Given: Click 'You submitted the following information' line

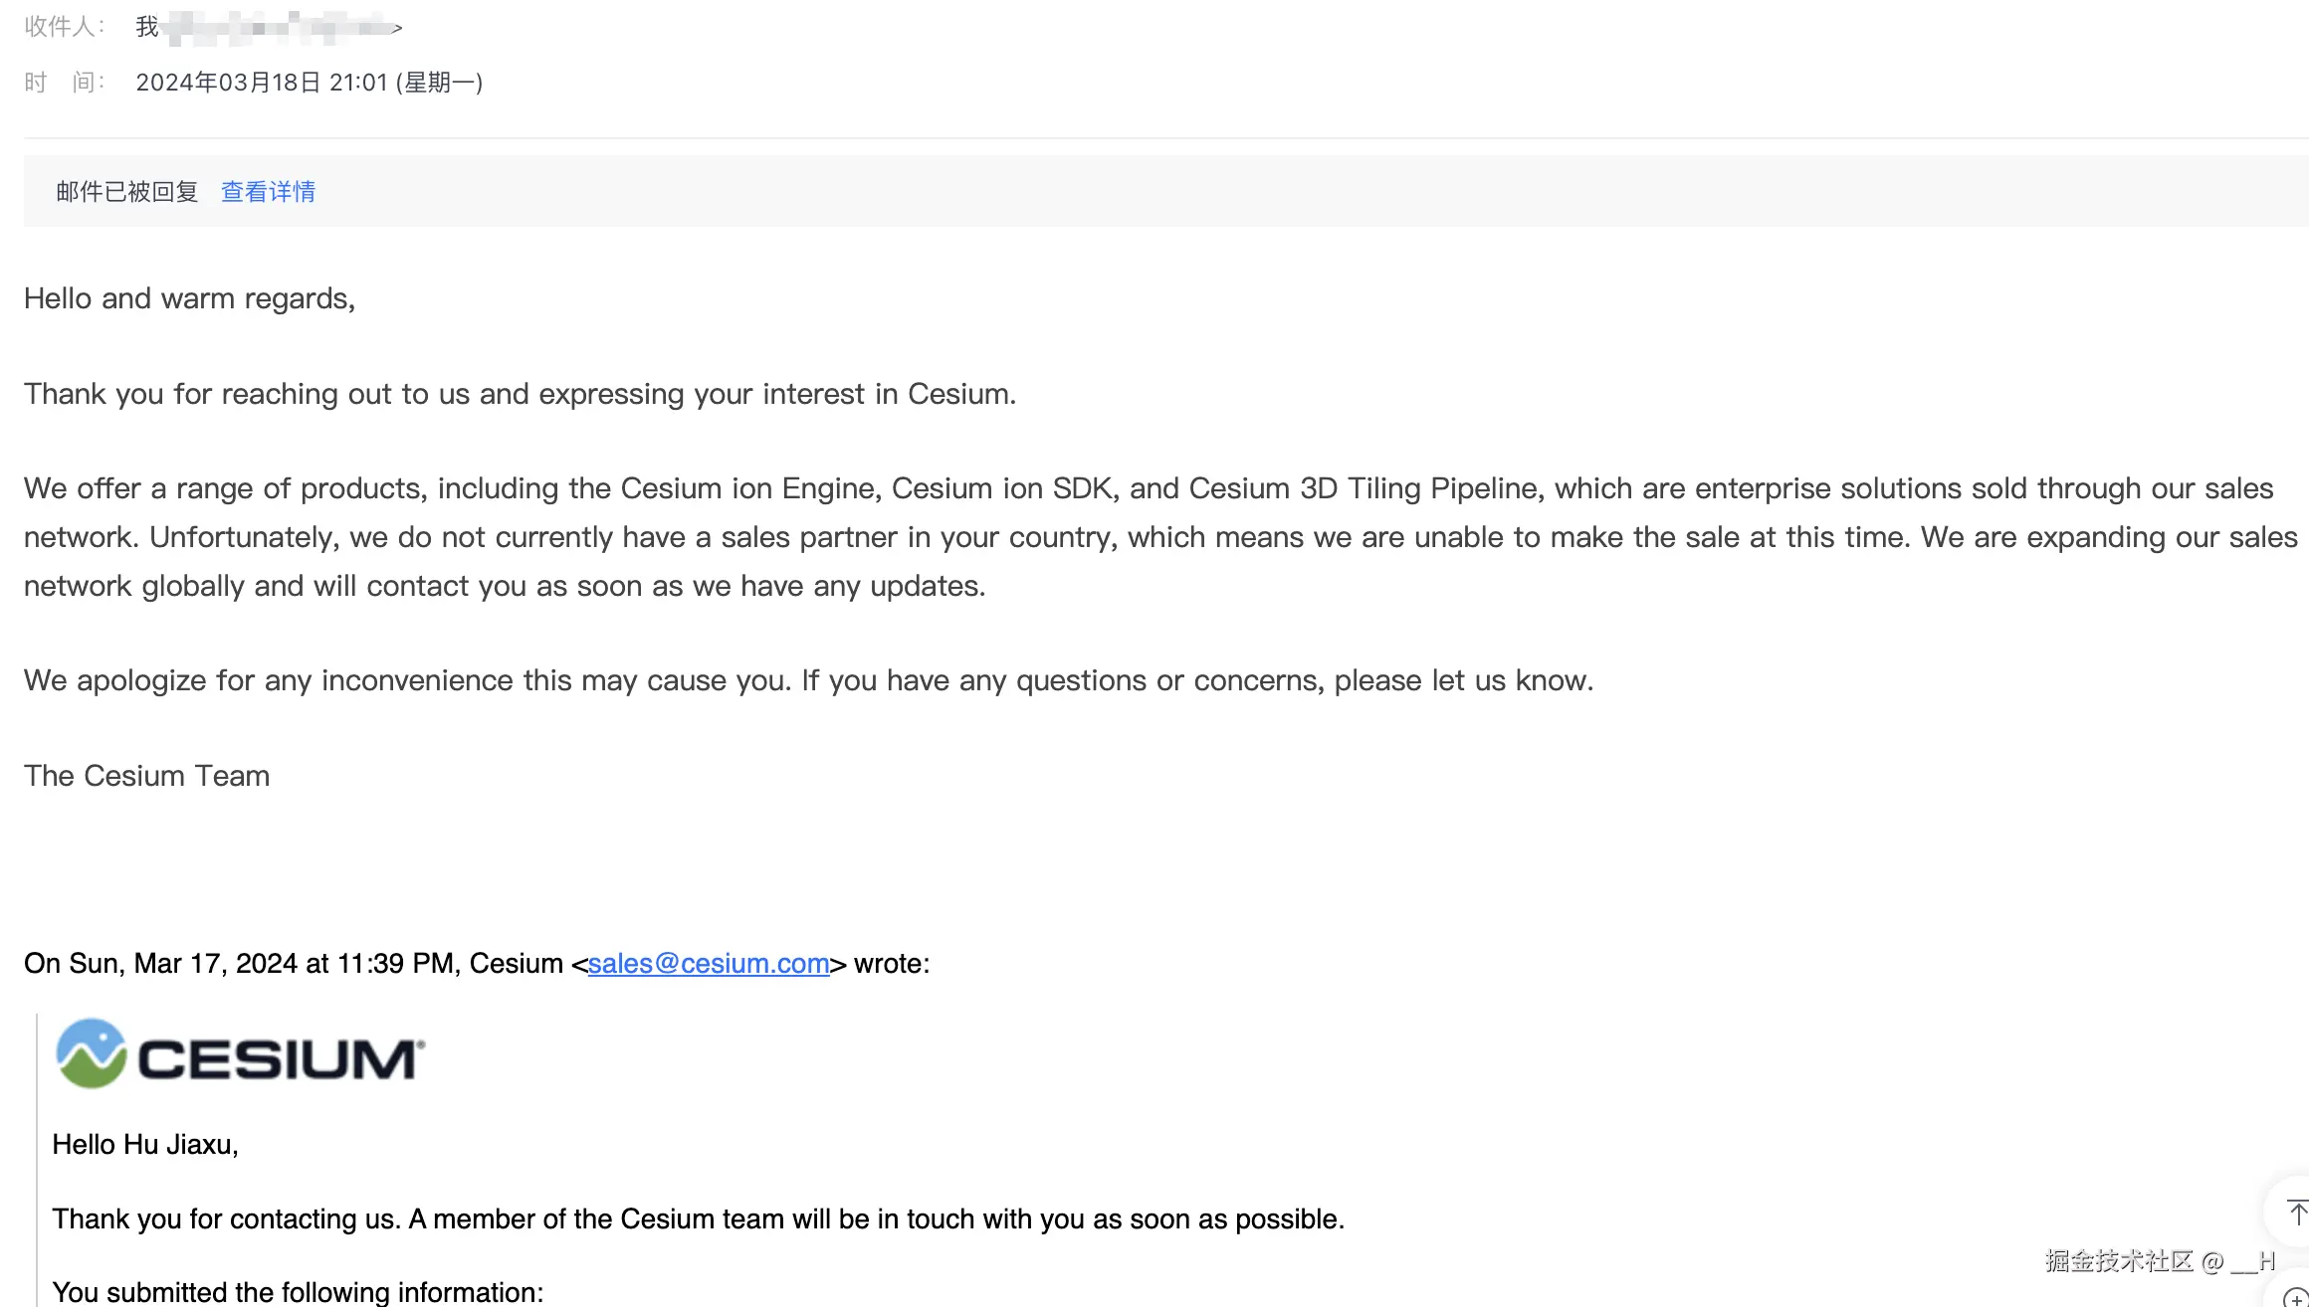Looking at the screenshot, I should click(x=298, y=1292).
